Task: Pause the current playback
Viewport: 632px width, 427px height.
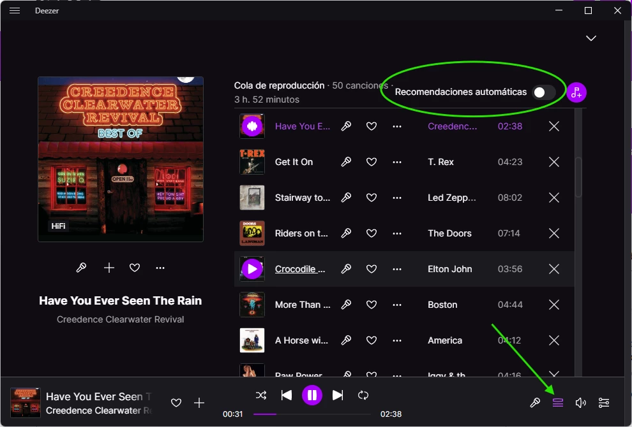Action: [x=312, y=395]
